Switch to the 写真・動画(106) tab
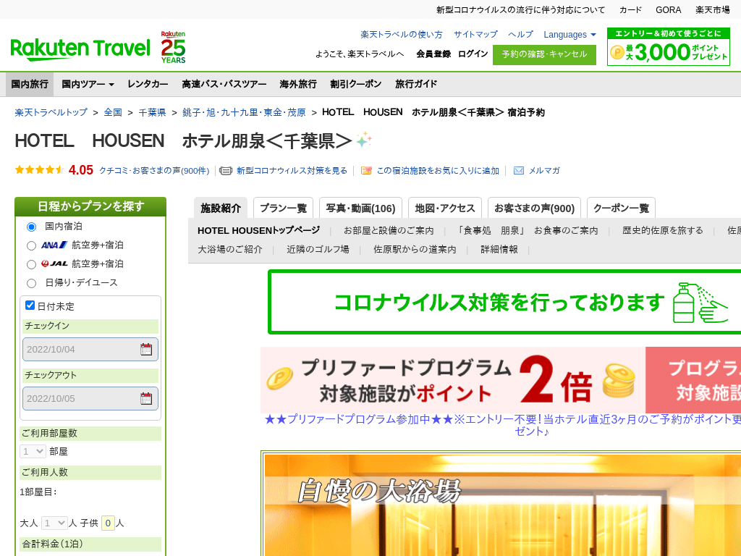Screen dimensions: 741x556 (x=360, y=208)
